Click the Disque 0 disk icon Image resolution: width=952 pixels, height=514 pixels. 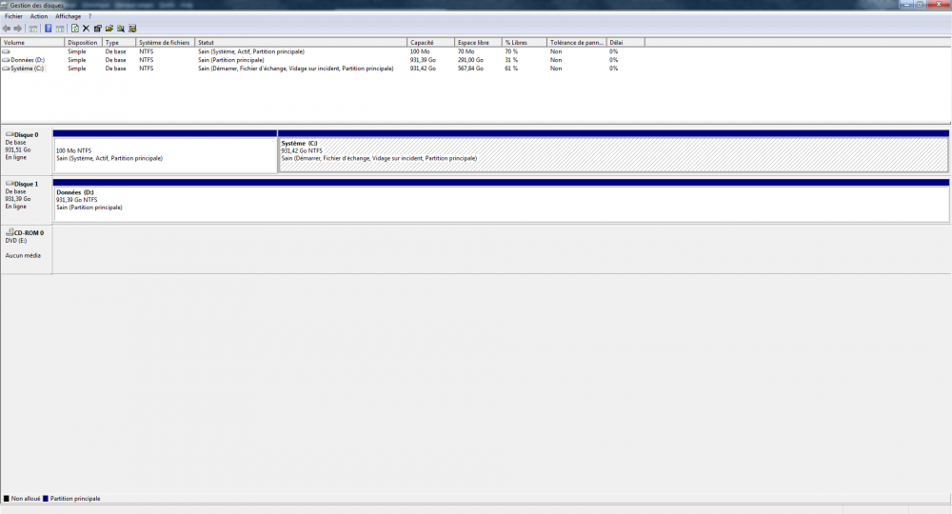point(10,134)
